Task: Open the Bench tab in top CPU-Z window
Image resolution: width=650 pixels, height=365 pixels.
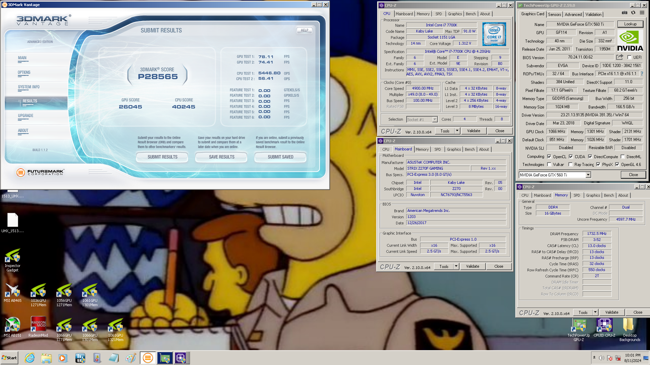Action: click(x=471, y=14)
